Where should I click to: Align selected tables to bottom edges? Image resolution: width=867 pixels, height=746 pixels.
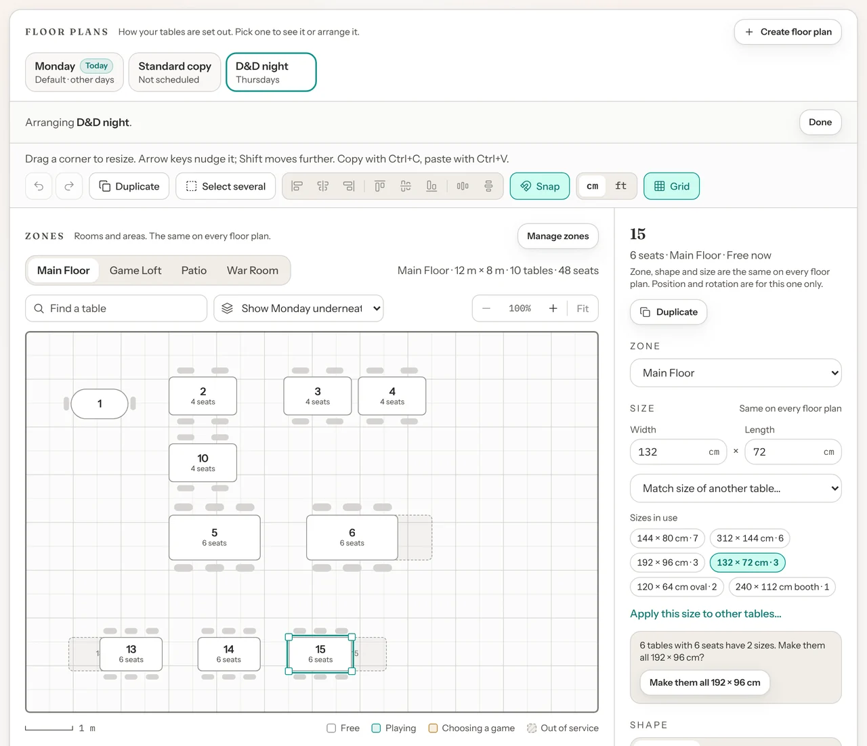pyautogui.click(x=431, y=186)
